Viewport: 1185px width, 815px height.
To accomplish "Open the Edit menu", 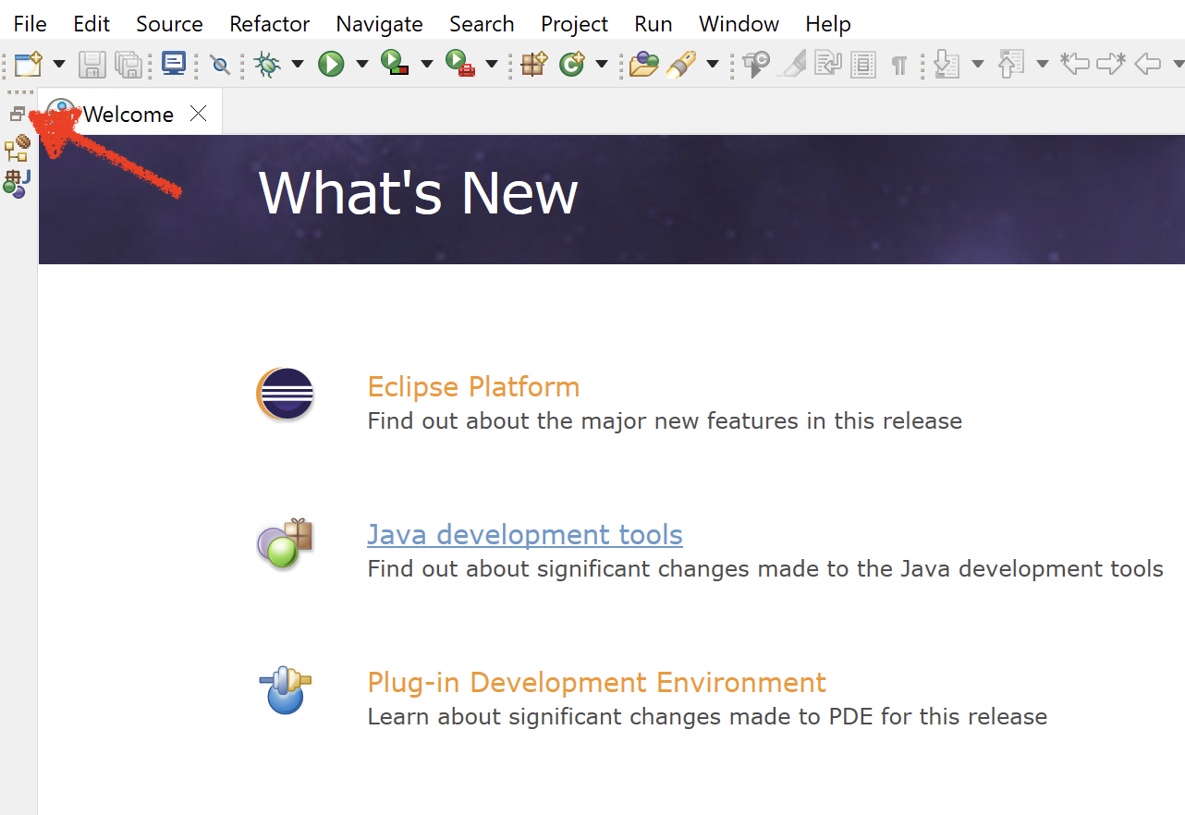I will (92, 24).
